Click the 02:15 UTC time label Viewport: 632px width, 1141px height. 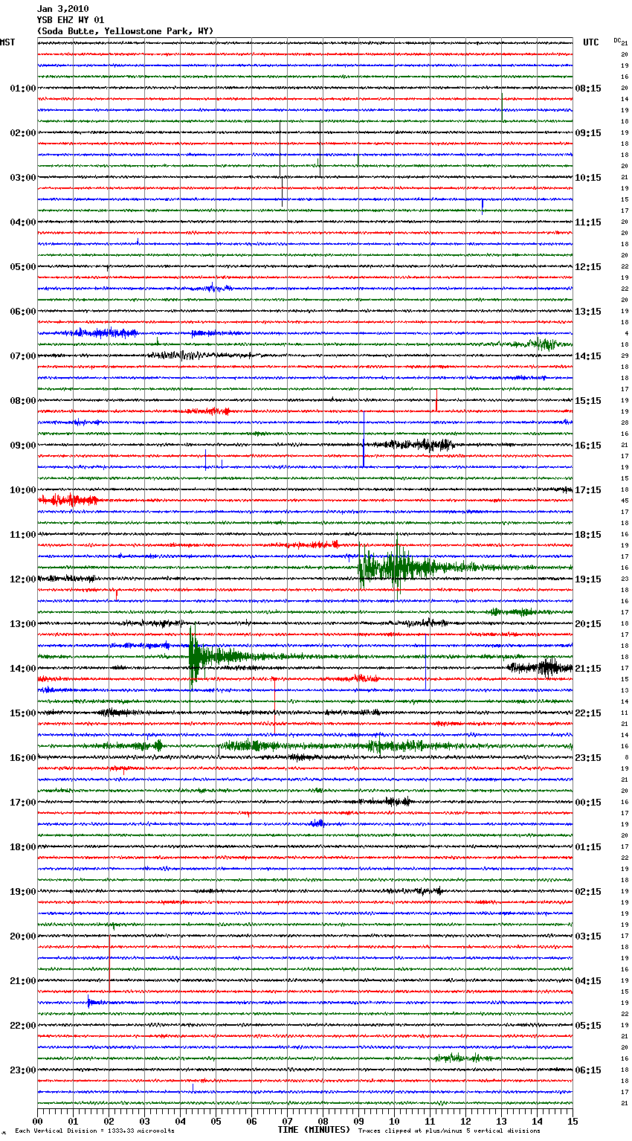588,892
